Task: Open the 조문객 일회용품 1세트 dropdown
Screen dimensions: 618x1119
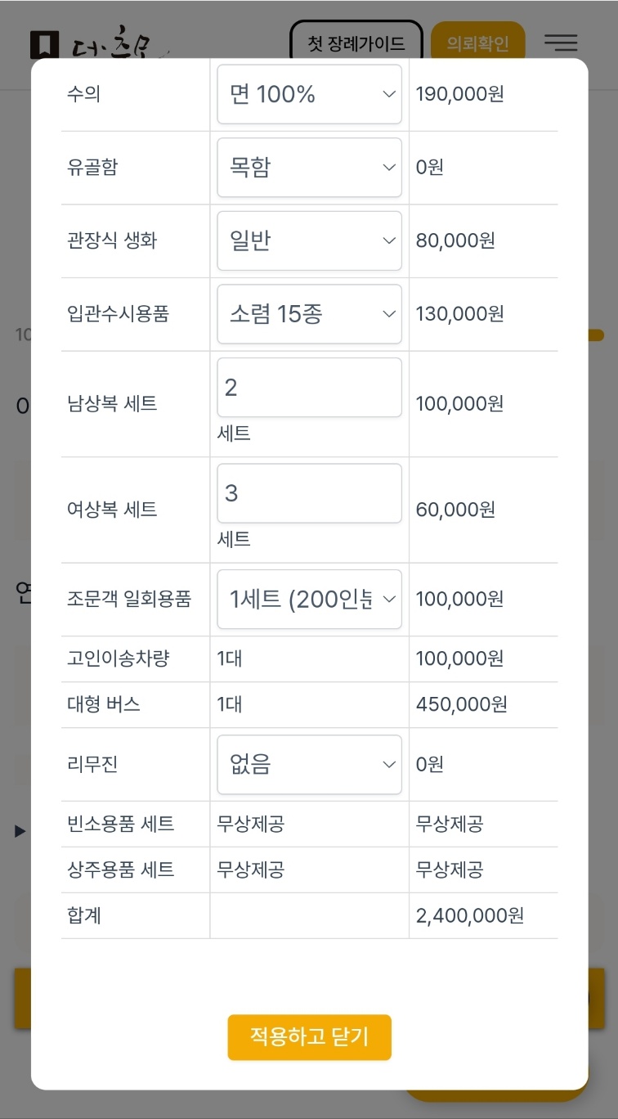Action: click(309, 600)
